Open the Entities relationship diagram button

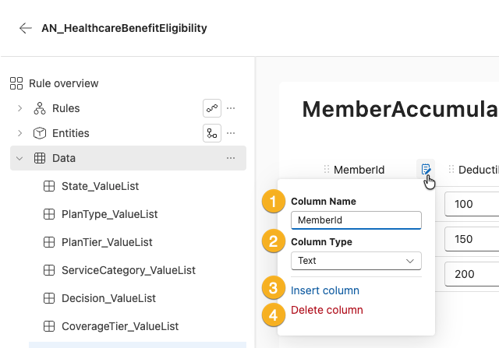212,133
